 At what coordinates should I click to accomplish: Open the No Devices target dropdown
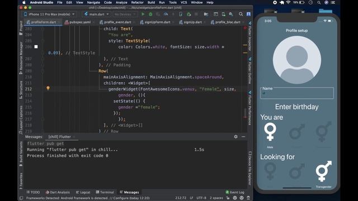point(125,14)
